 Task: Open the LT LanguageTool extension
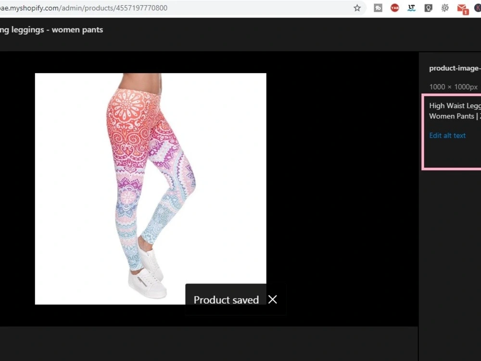pyautogui.click(x=411, y=8)
